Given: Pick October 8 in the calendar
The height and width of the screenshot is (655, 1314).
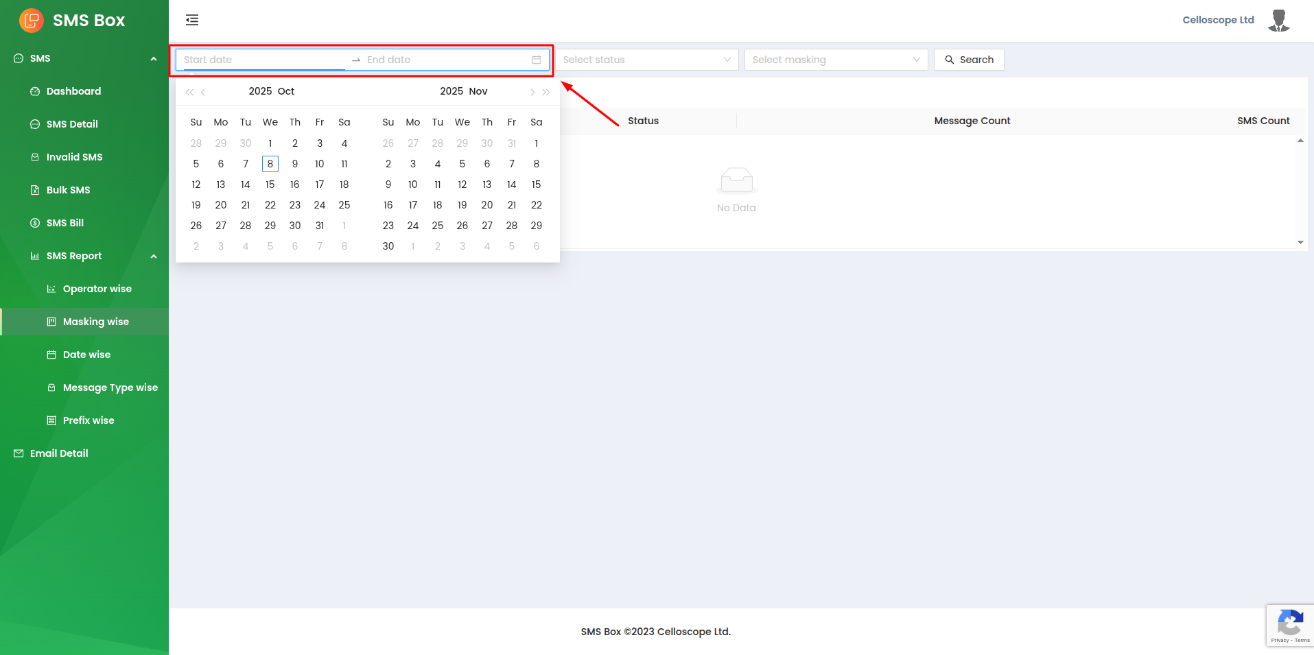Looking at the screenshot, I should point(270,164).
